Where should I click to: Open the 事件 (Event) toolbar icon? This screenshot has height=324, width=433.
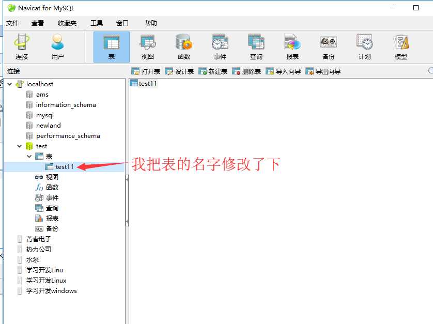click(x=220, y=47)
